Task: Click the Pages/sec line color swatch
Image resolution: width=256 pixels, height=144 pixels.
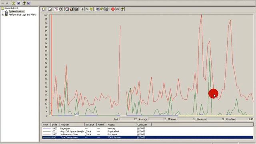Action: click(46, 128)
